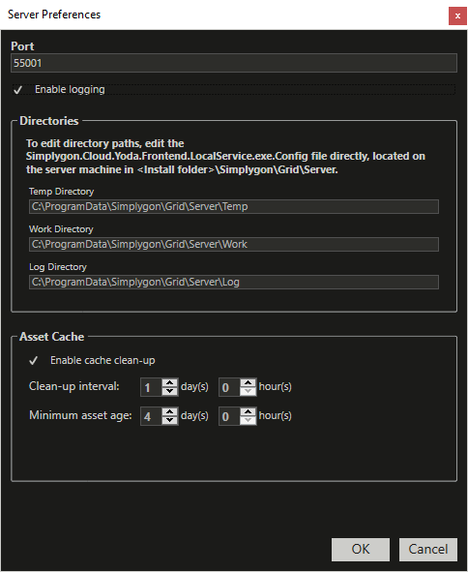
Task: Select the Log Directory path field
Action: [234, 282]
